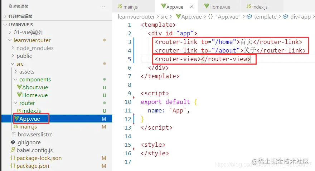Click the U status badge of About.vue
This screenshot has width=315, height=171.
click(x=104, y=87)
